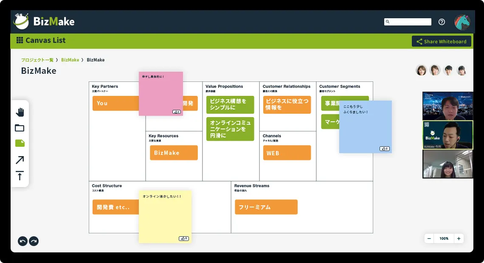Select the pink sticky note
The width and height of the screenshot is (484, 263).
[x=161, y=94]
